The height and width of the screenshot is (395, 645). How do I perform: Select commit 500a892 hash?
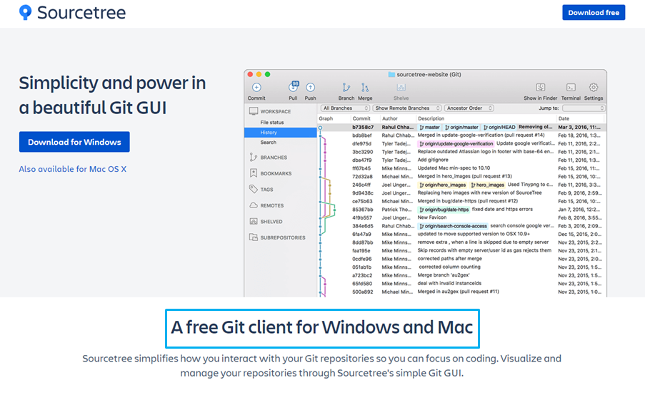coord(362,292)
